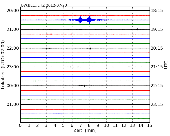Click the 20:15 UTC label
Image resolution: width=170 pixels, height=136 pixels.
[157, 48]
